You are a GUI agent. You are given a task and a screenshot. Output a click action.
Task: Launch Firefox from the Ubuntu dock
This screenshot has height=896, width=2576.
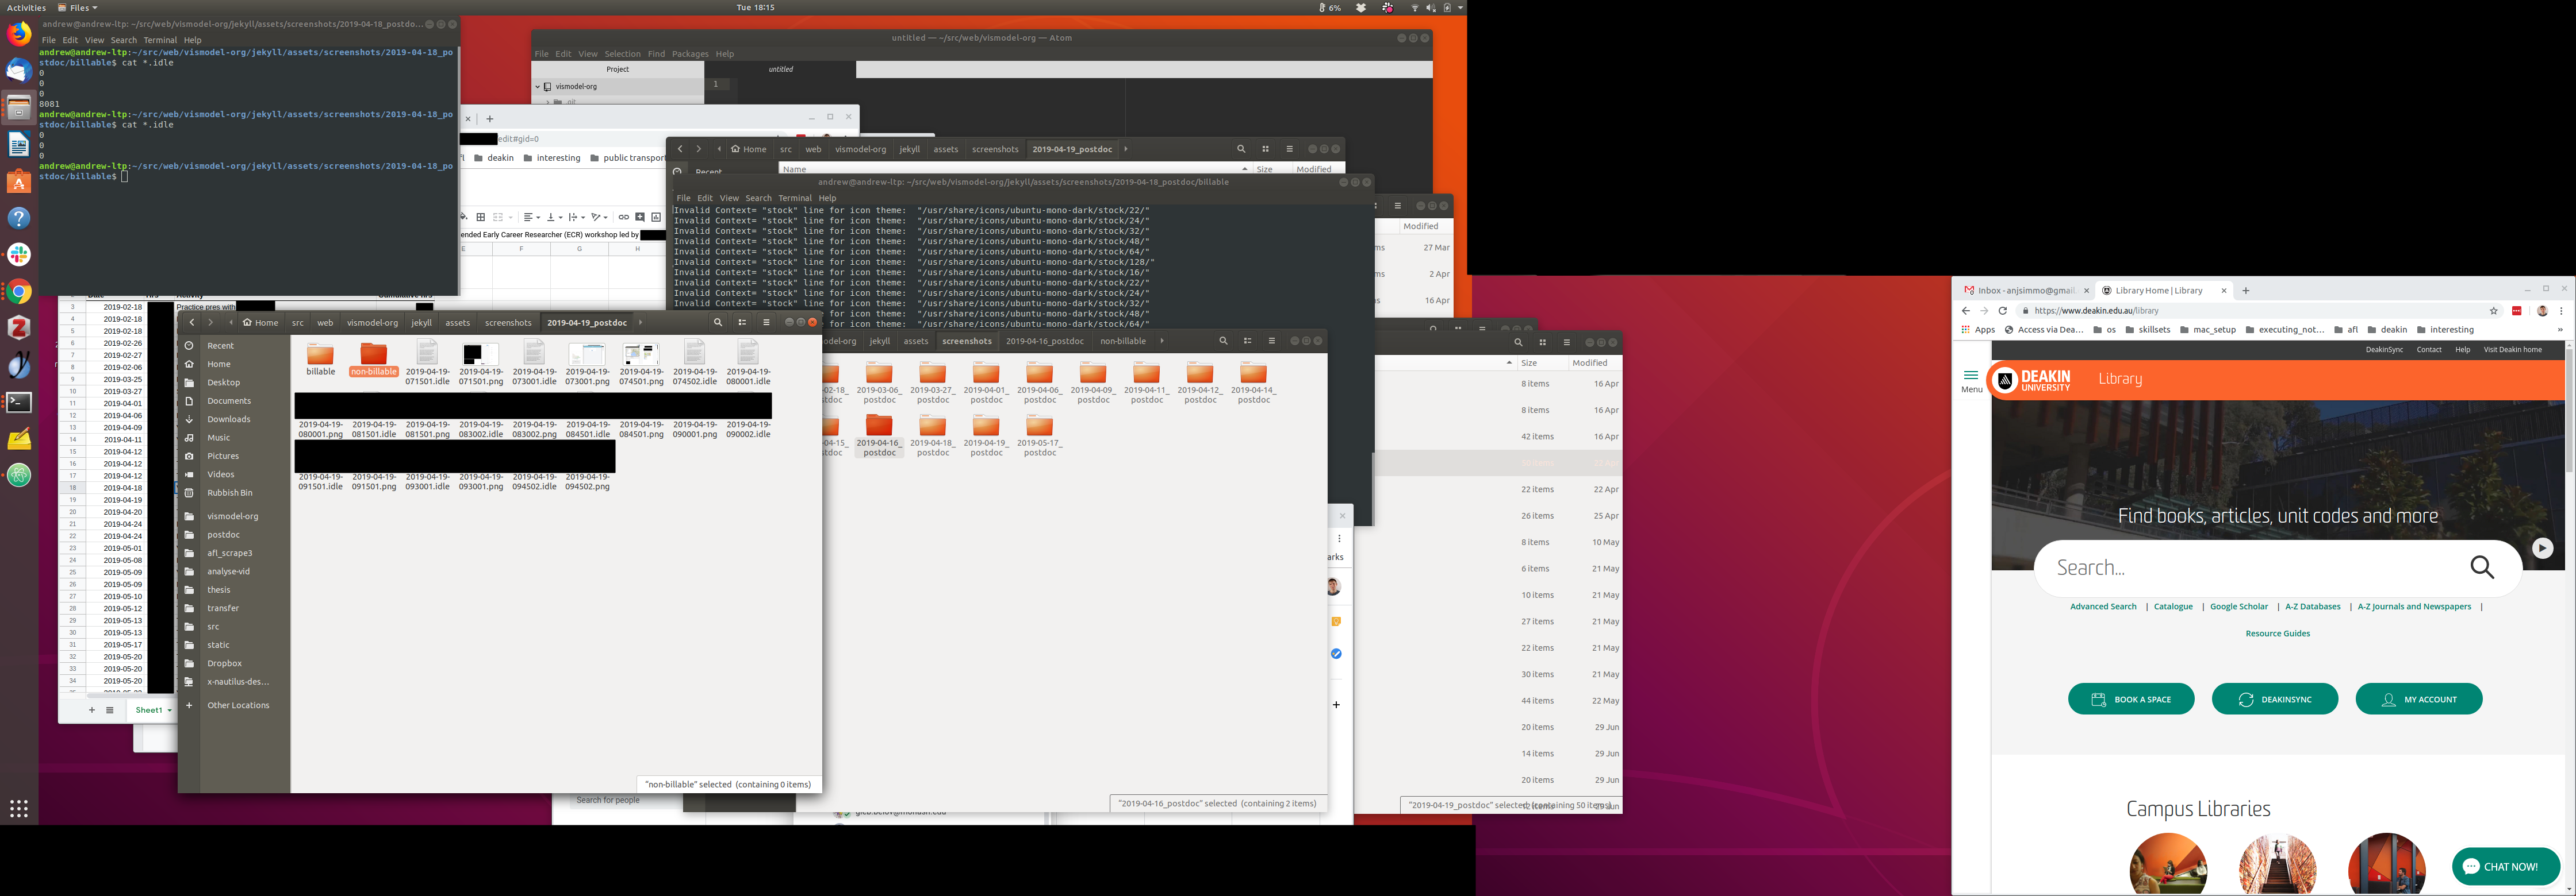click(x=19, y=34)
